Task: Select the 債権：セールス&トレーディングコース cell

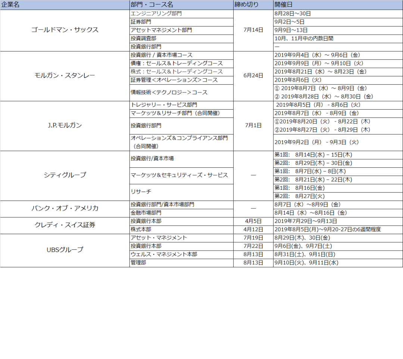Action: point(181,63)
